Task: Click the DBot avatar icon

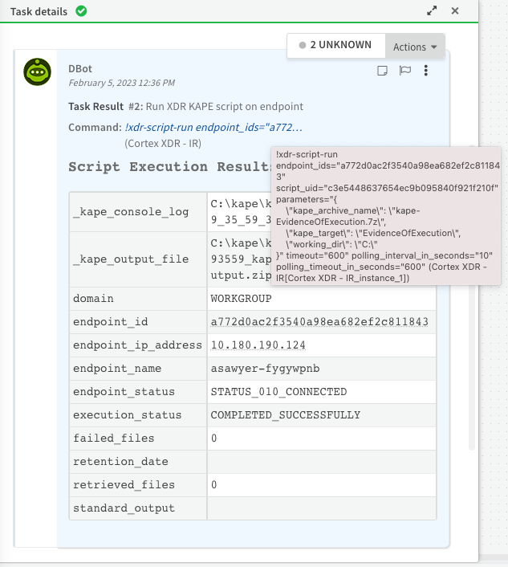Action: click(36, 72)
